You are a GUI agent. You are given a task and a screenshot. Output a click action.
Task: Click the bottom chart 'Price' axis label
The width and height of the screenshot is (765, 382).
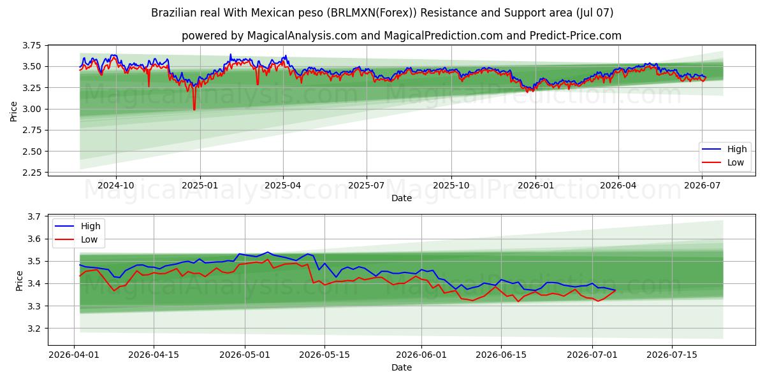[x=19, y=281]
